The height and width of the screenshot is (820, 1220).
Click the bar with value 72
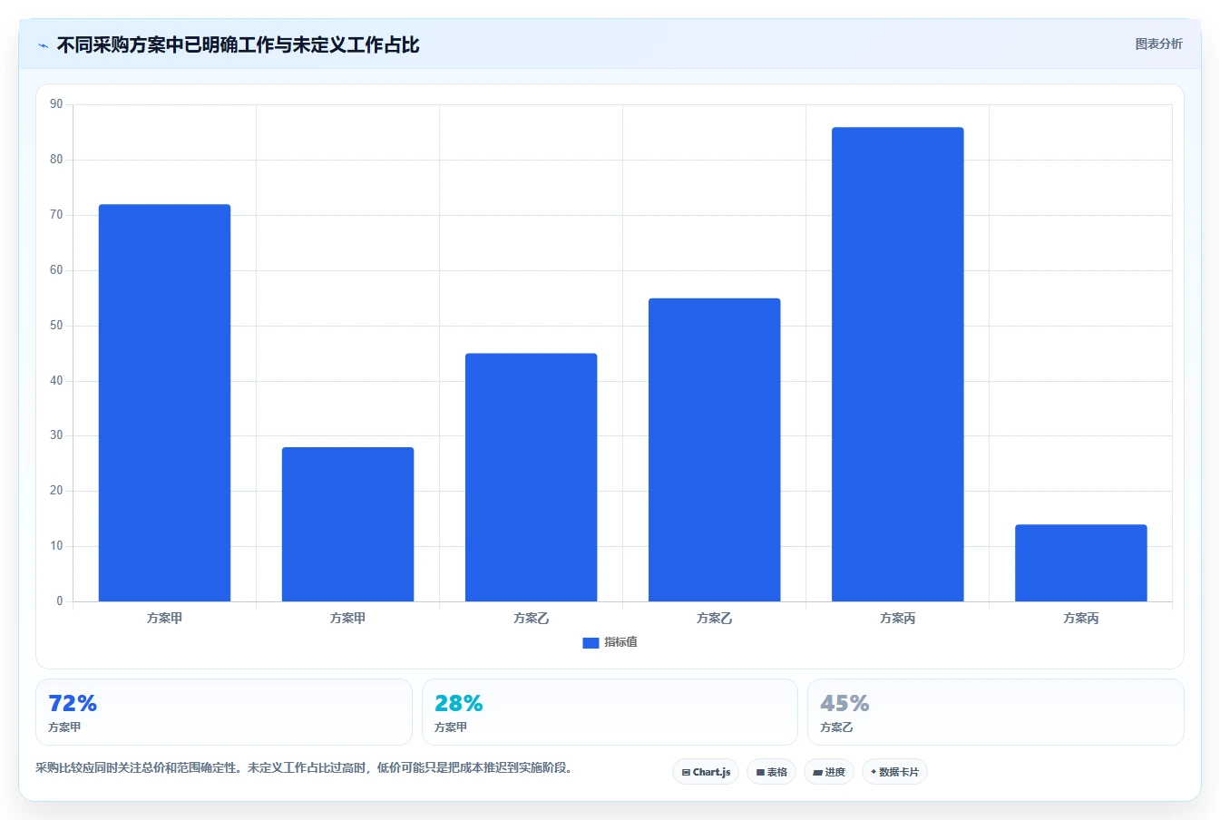click(x=164, y=403)
